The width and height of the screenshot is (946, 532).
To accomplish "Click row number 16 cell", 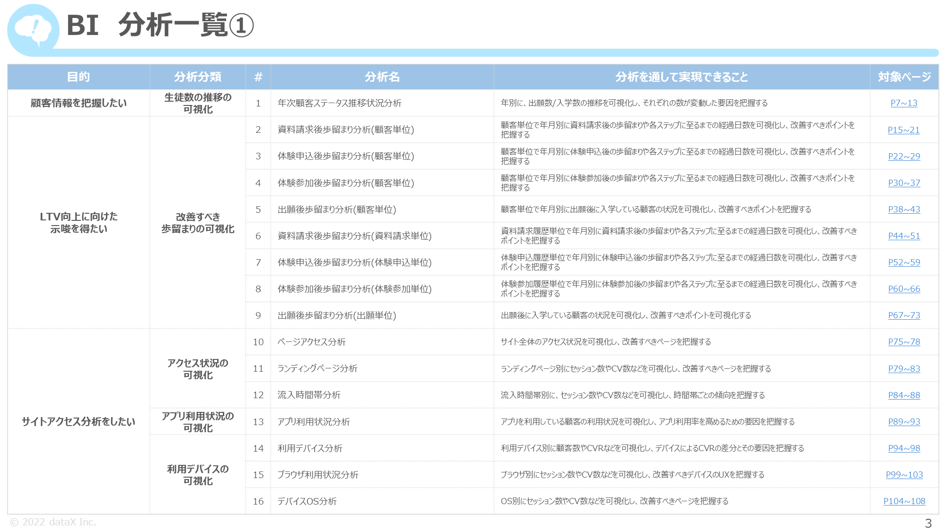I will 258,501.
